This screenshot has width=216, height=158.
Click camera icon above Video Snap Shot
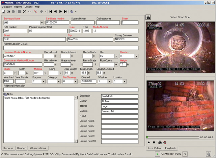pyautogui.click(x=148, y=17)
